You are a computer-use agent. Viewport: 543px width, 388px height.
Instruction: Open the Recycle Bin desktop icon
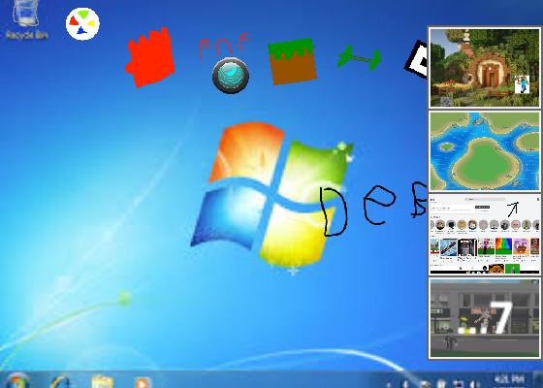coord(26,19)
